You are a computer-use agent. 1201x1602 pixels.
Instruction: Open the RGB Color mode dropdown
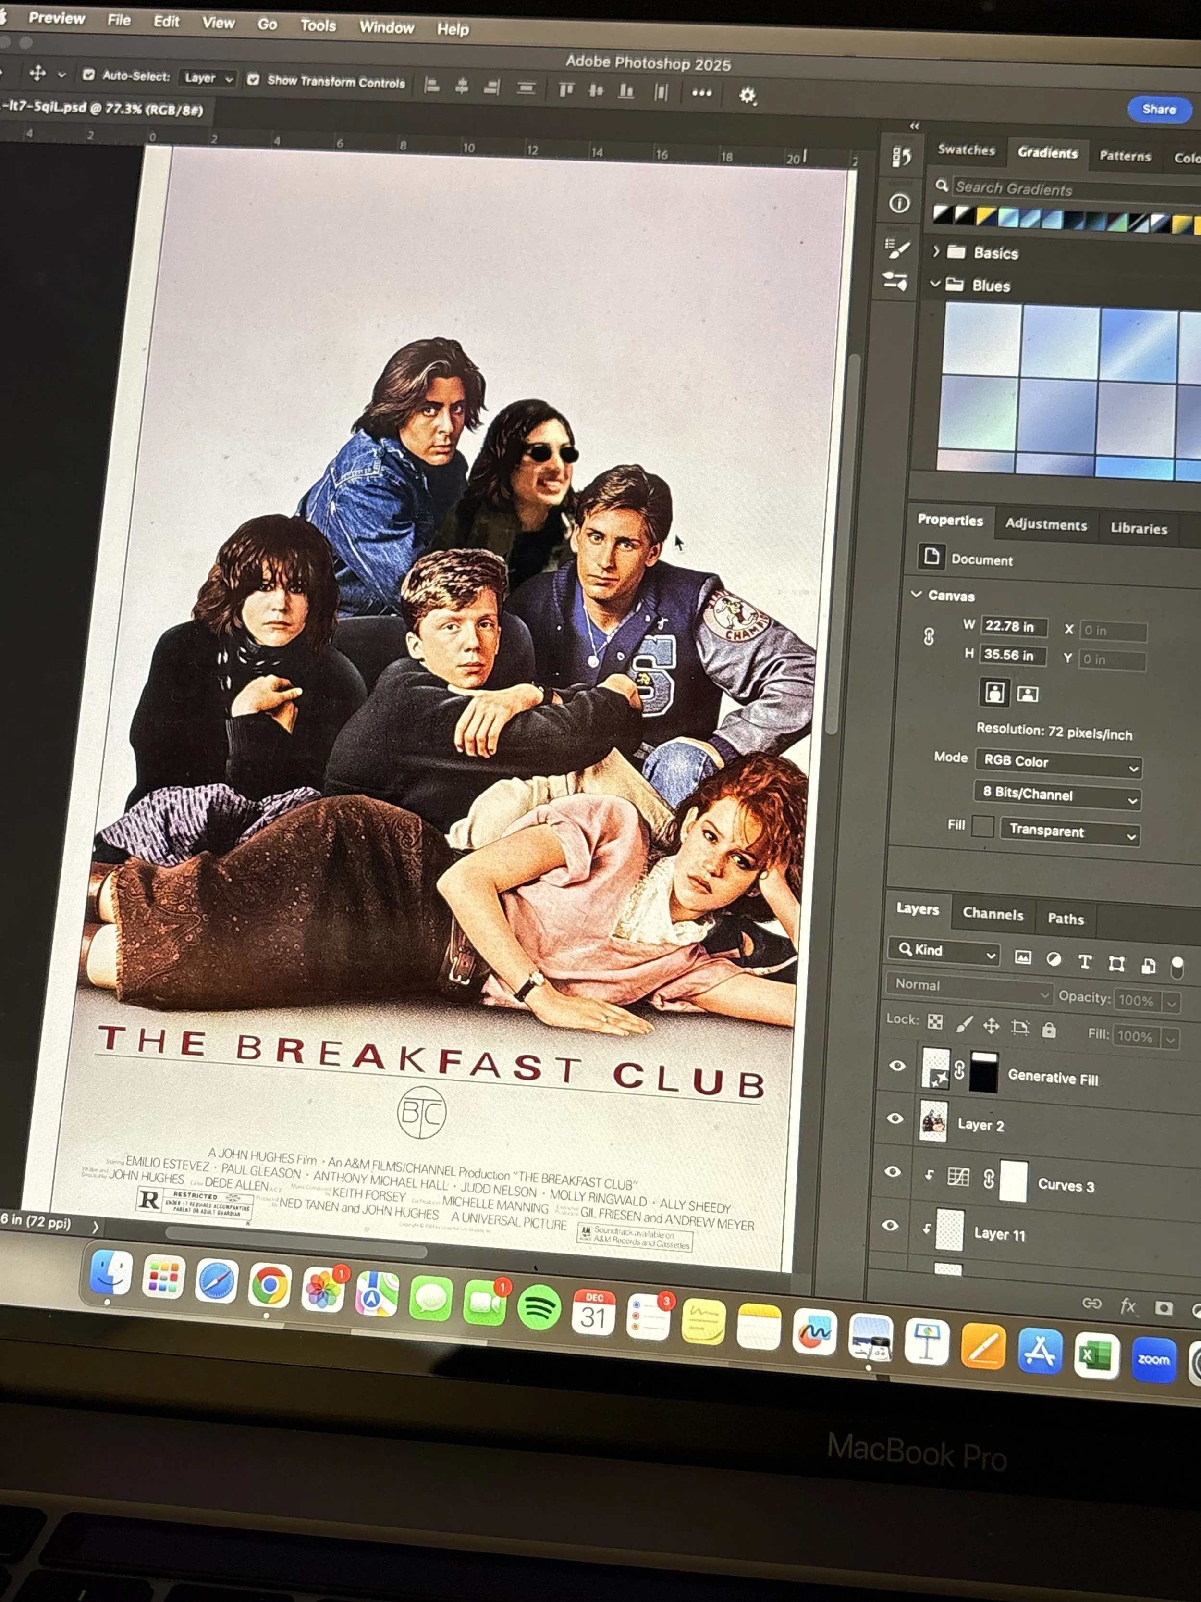click(x=1058, y=763)
